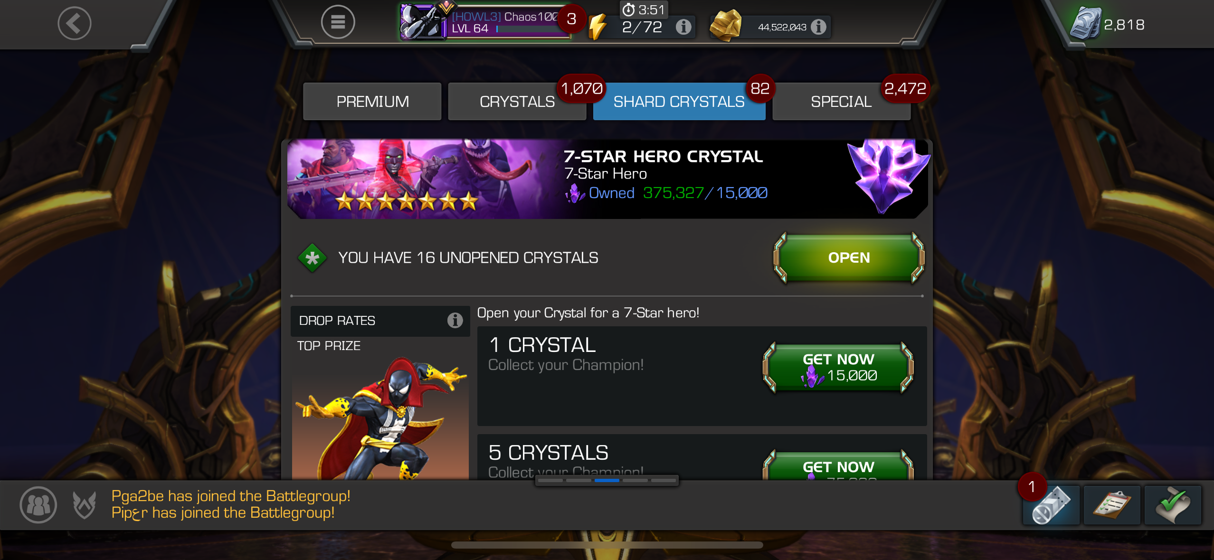1214x560 pixels.
Task: Open the hamburger main menu
Action: [x=338, y=22]
